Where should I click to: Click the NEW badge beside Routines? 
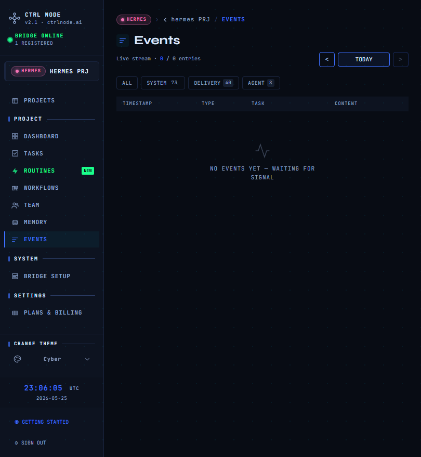88,171
